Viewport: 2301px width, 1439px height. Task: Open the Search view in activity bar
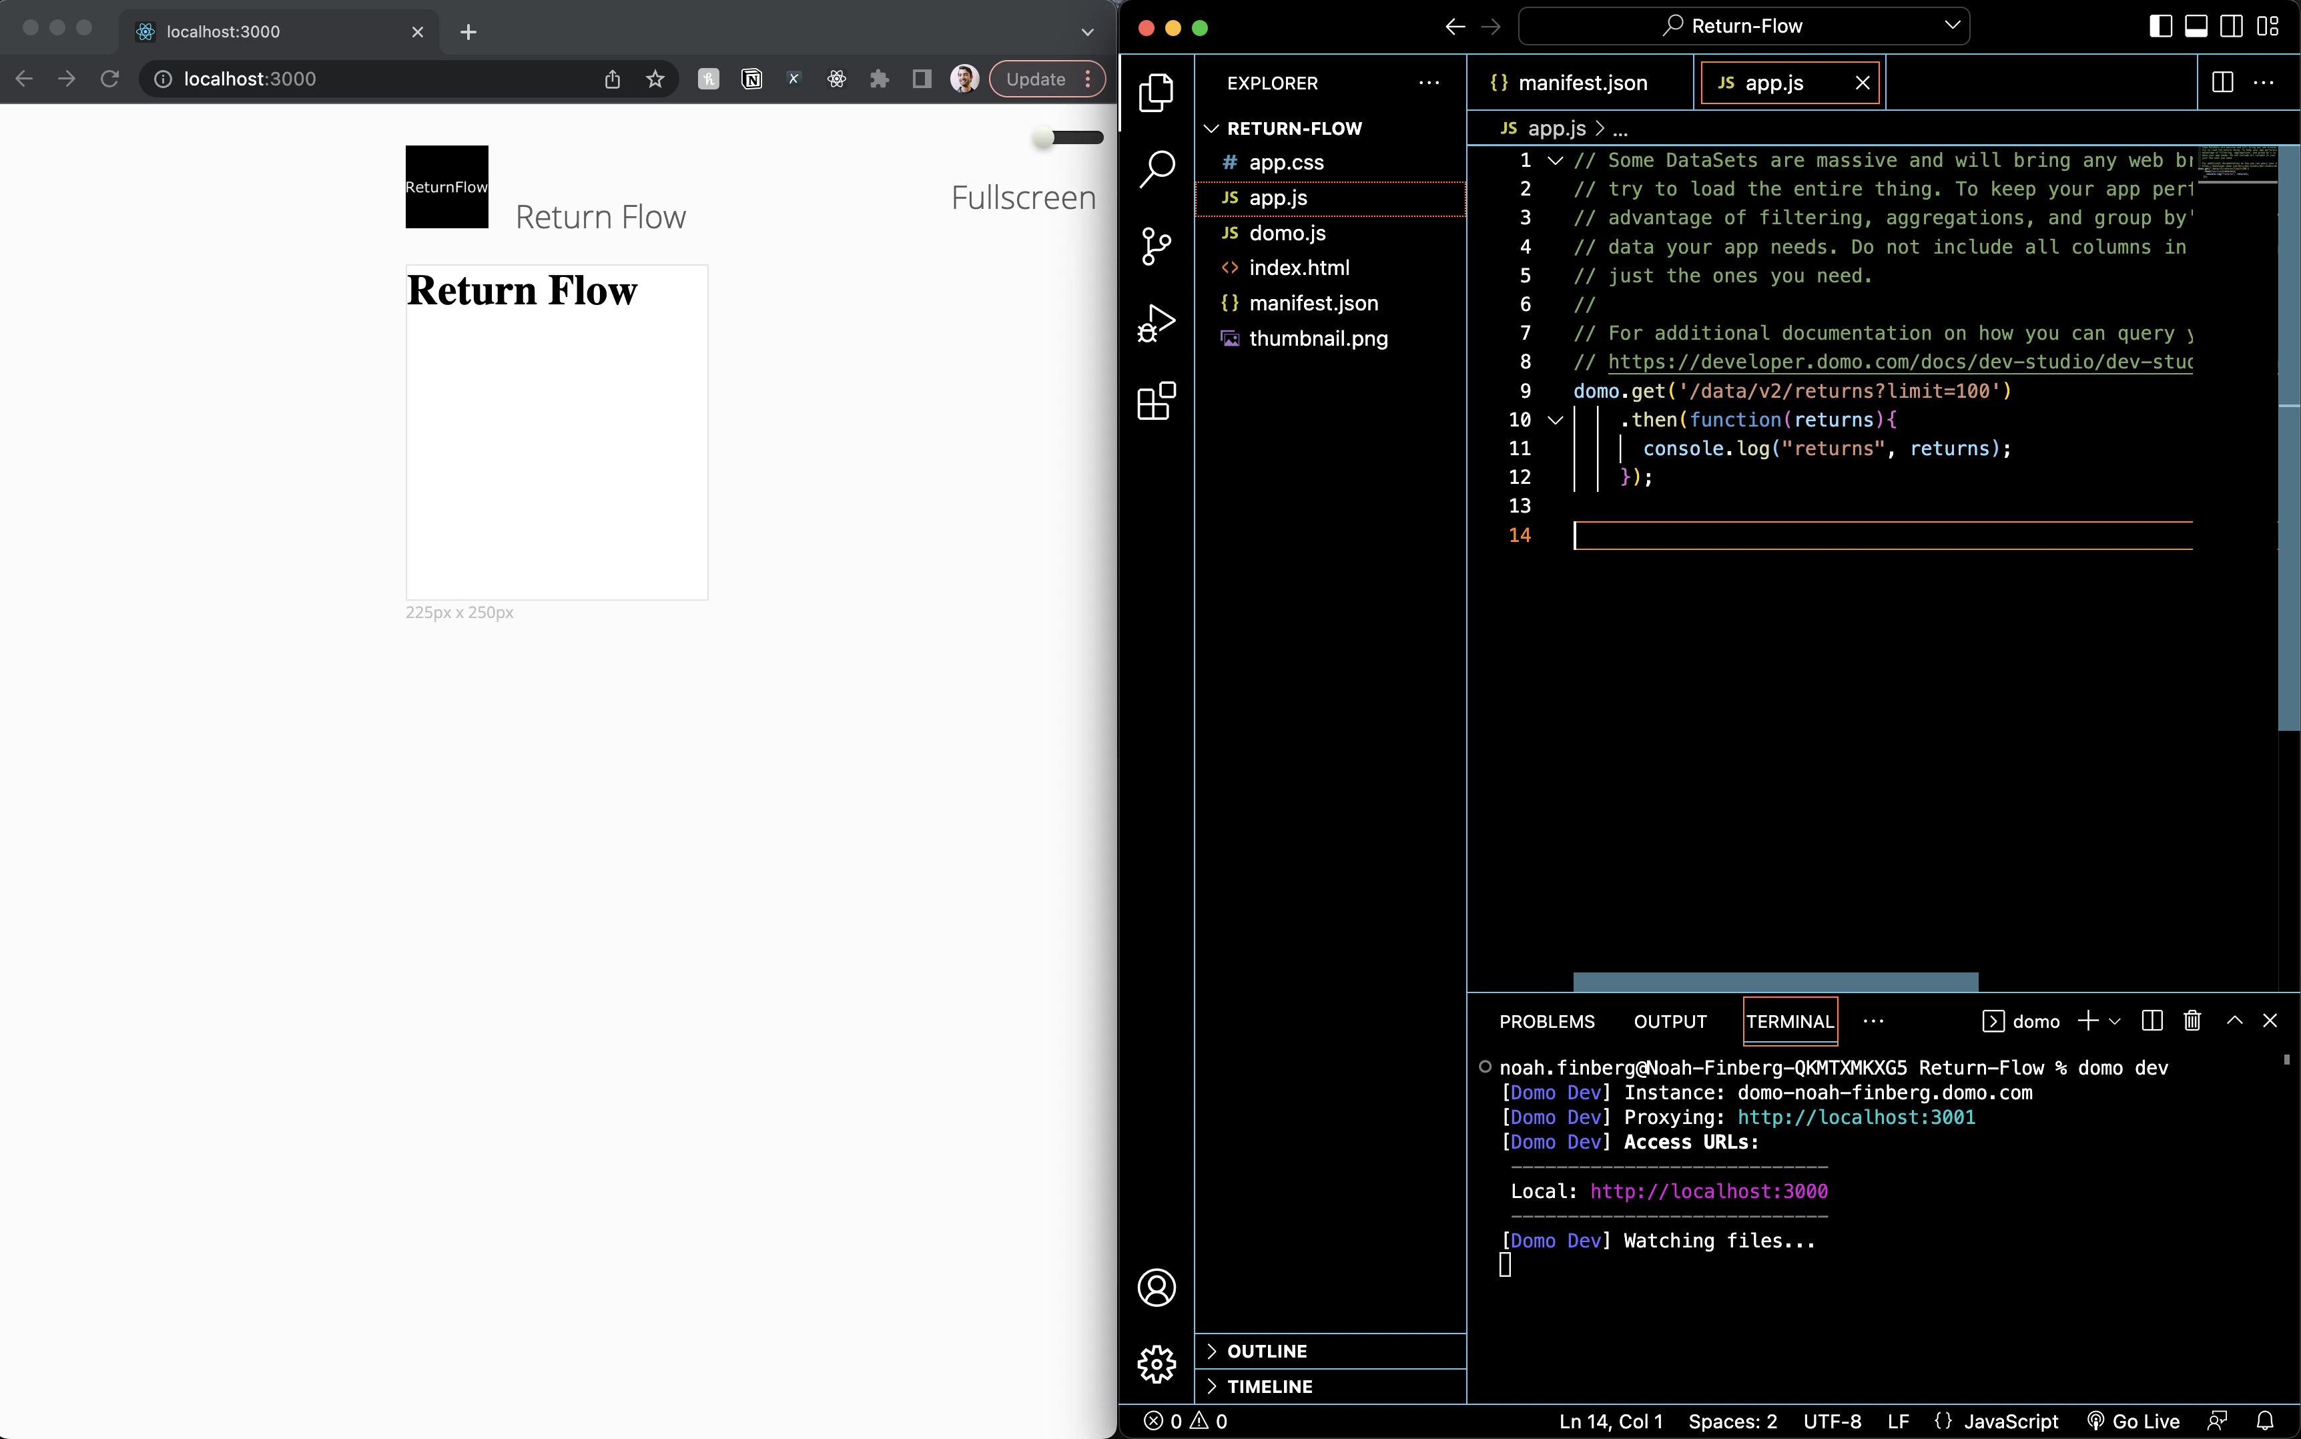coord(1157,170)
